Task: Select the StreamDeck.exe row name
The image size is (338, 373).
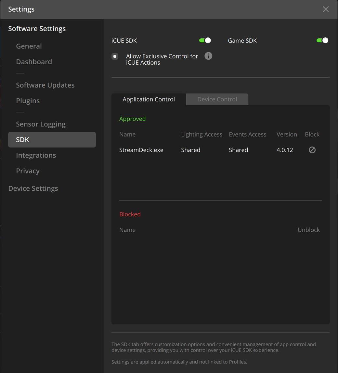Action: pos(141,150)
